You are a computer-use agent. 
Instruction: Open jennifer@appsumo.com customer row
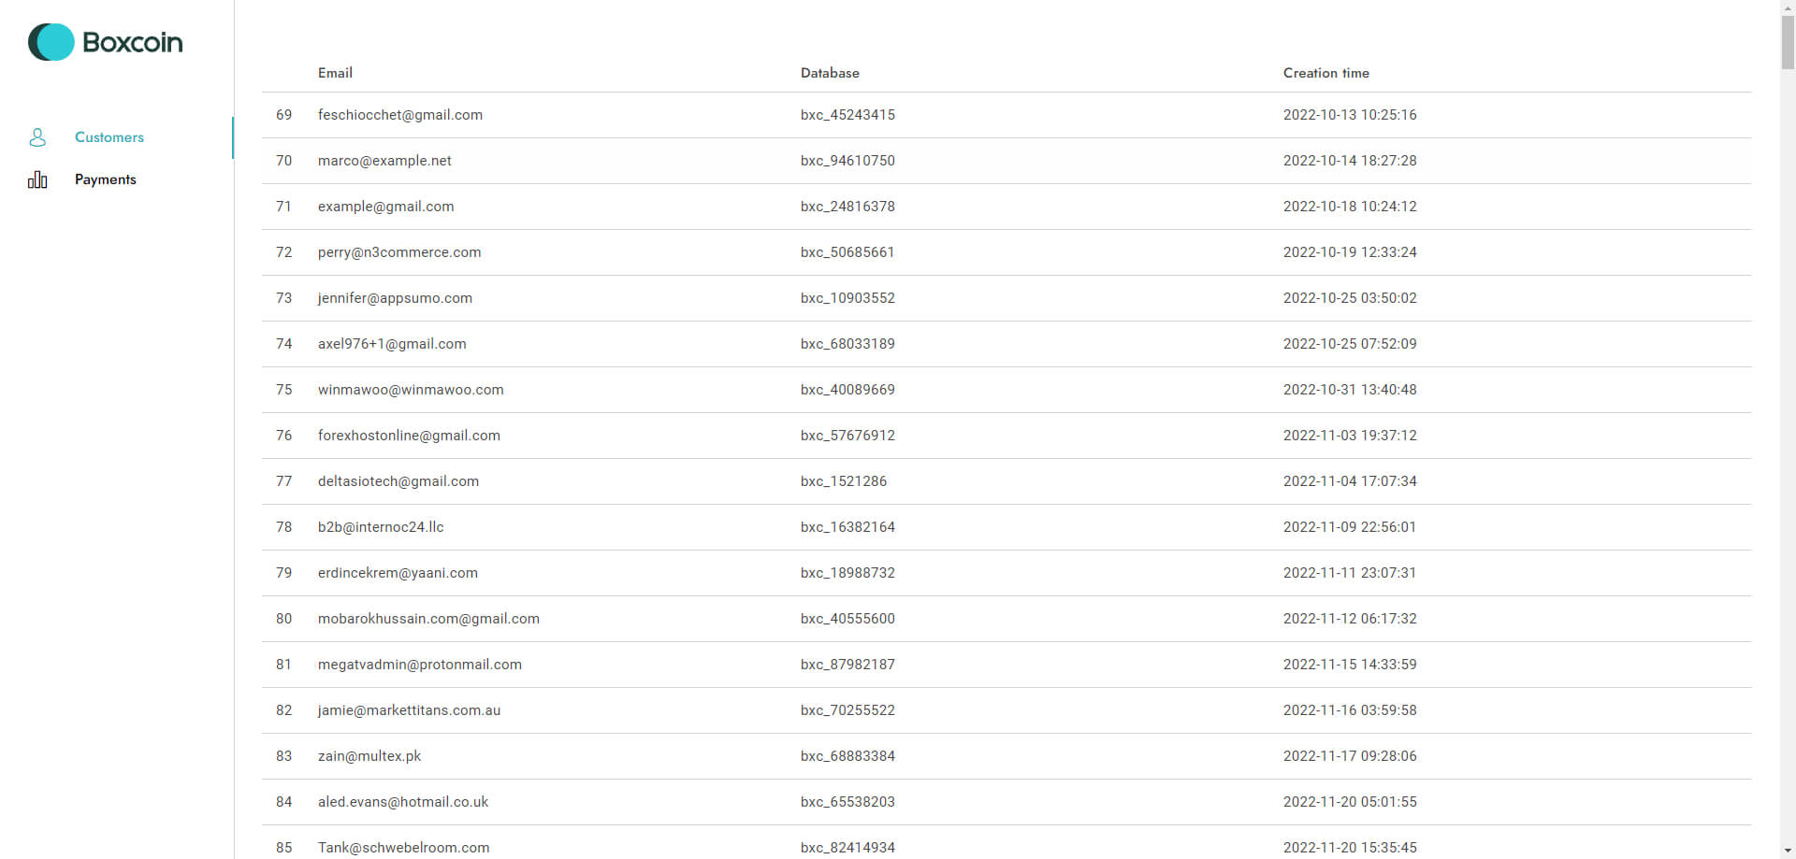point(395,298)
